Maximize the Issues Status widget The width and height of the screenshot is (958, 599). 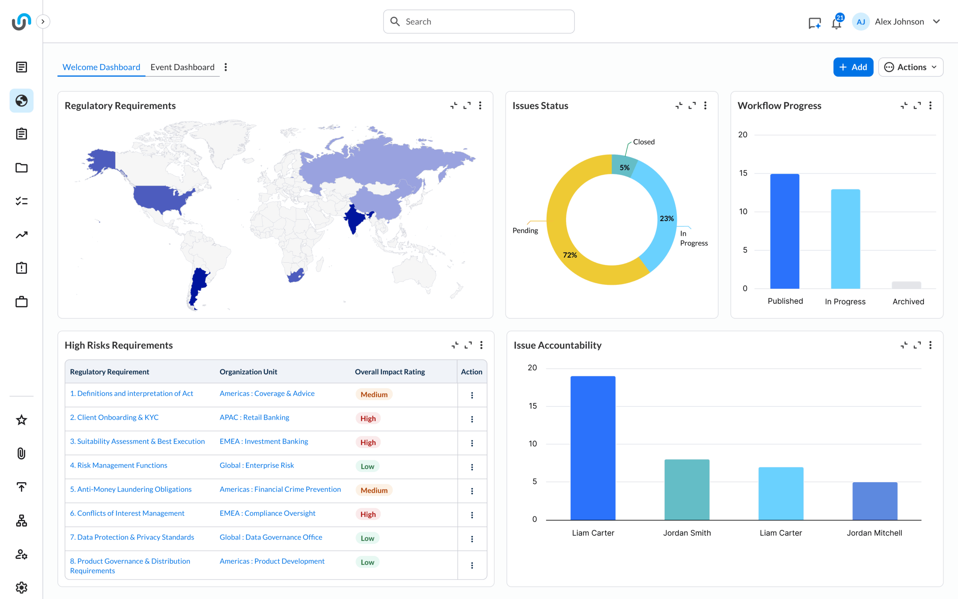pos(692,105)
